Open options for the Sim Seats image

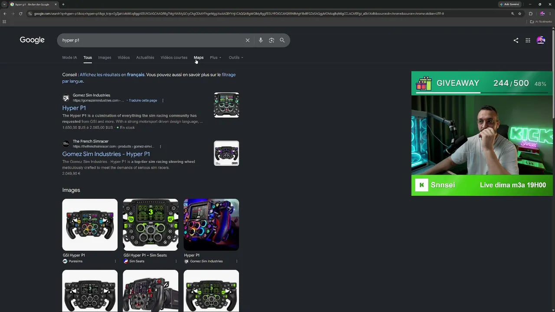pyautogui.click(x=176, y=261)
